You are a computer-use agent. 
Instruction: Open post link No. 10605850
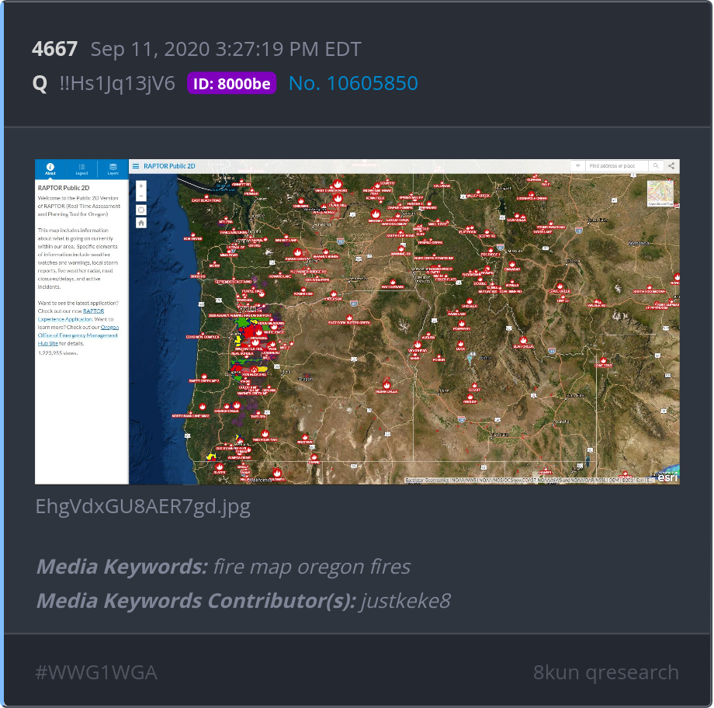tap(353, 83)
